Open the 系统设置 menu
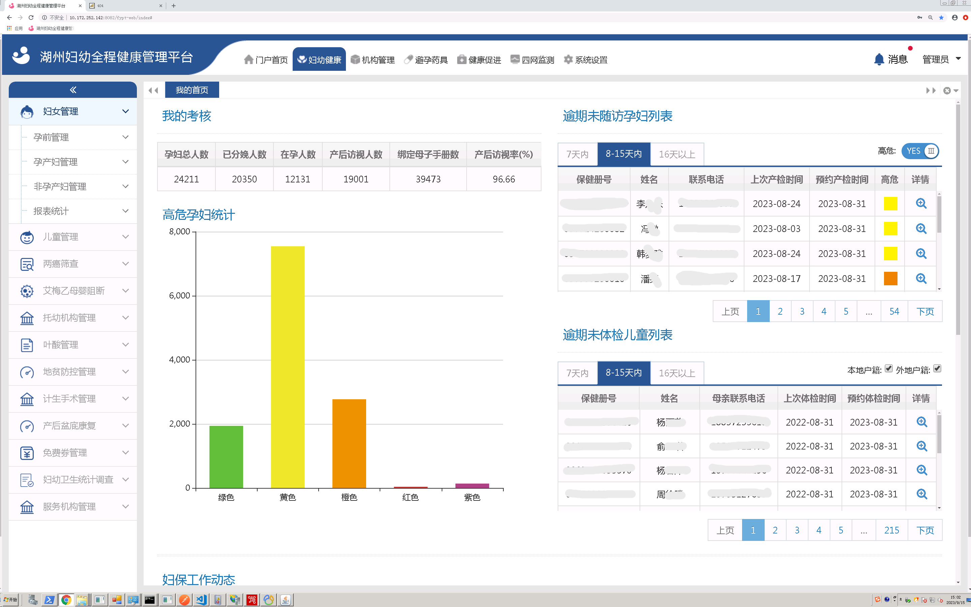Viewport: 971px width, 607px height. click(x=586, y=59)
